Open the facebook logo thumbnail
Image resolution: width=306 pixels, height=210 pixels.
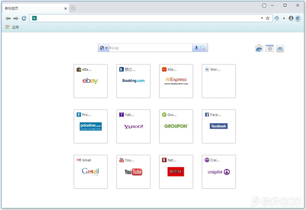(x=219, y=126)
